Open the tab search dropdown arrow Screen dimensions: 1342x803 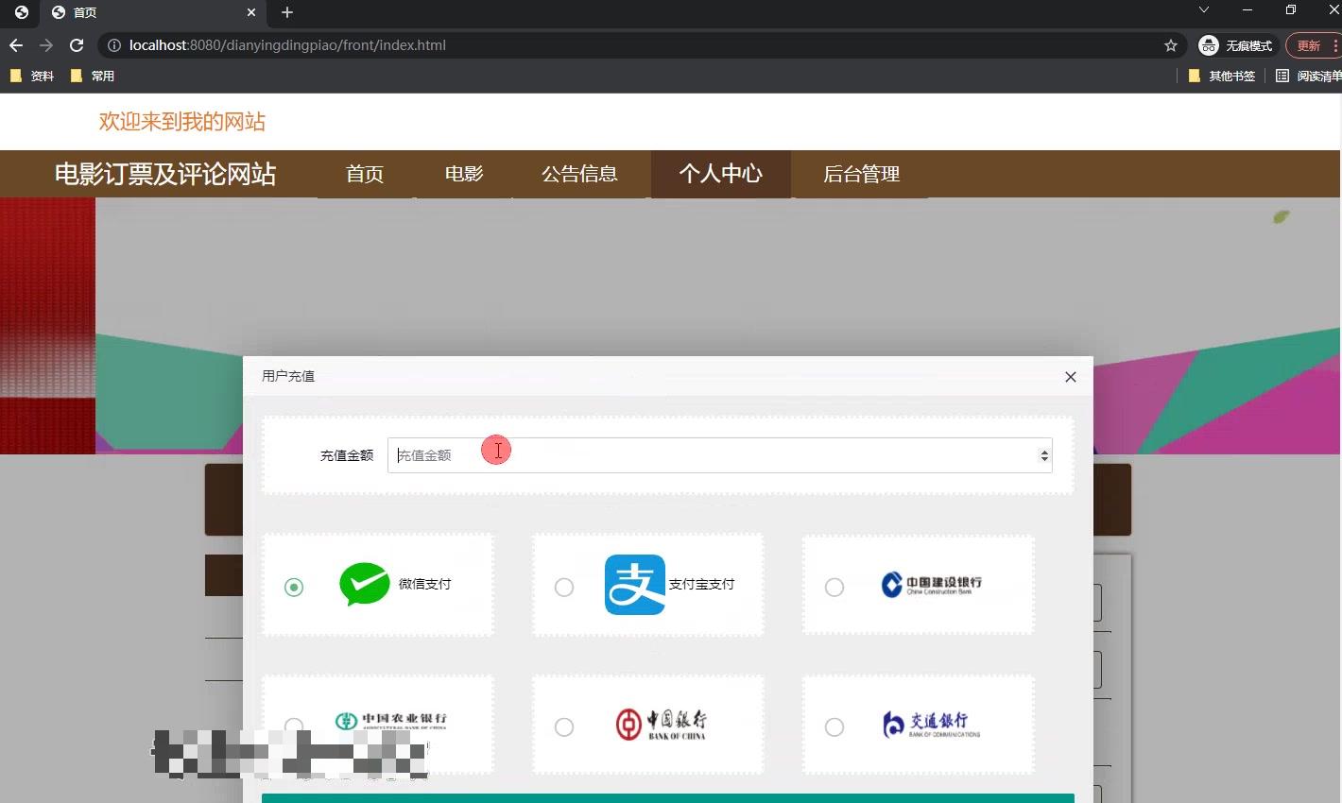(x=1203, y=10)
